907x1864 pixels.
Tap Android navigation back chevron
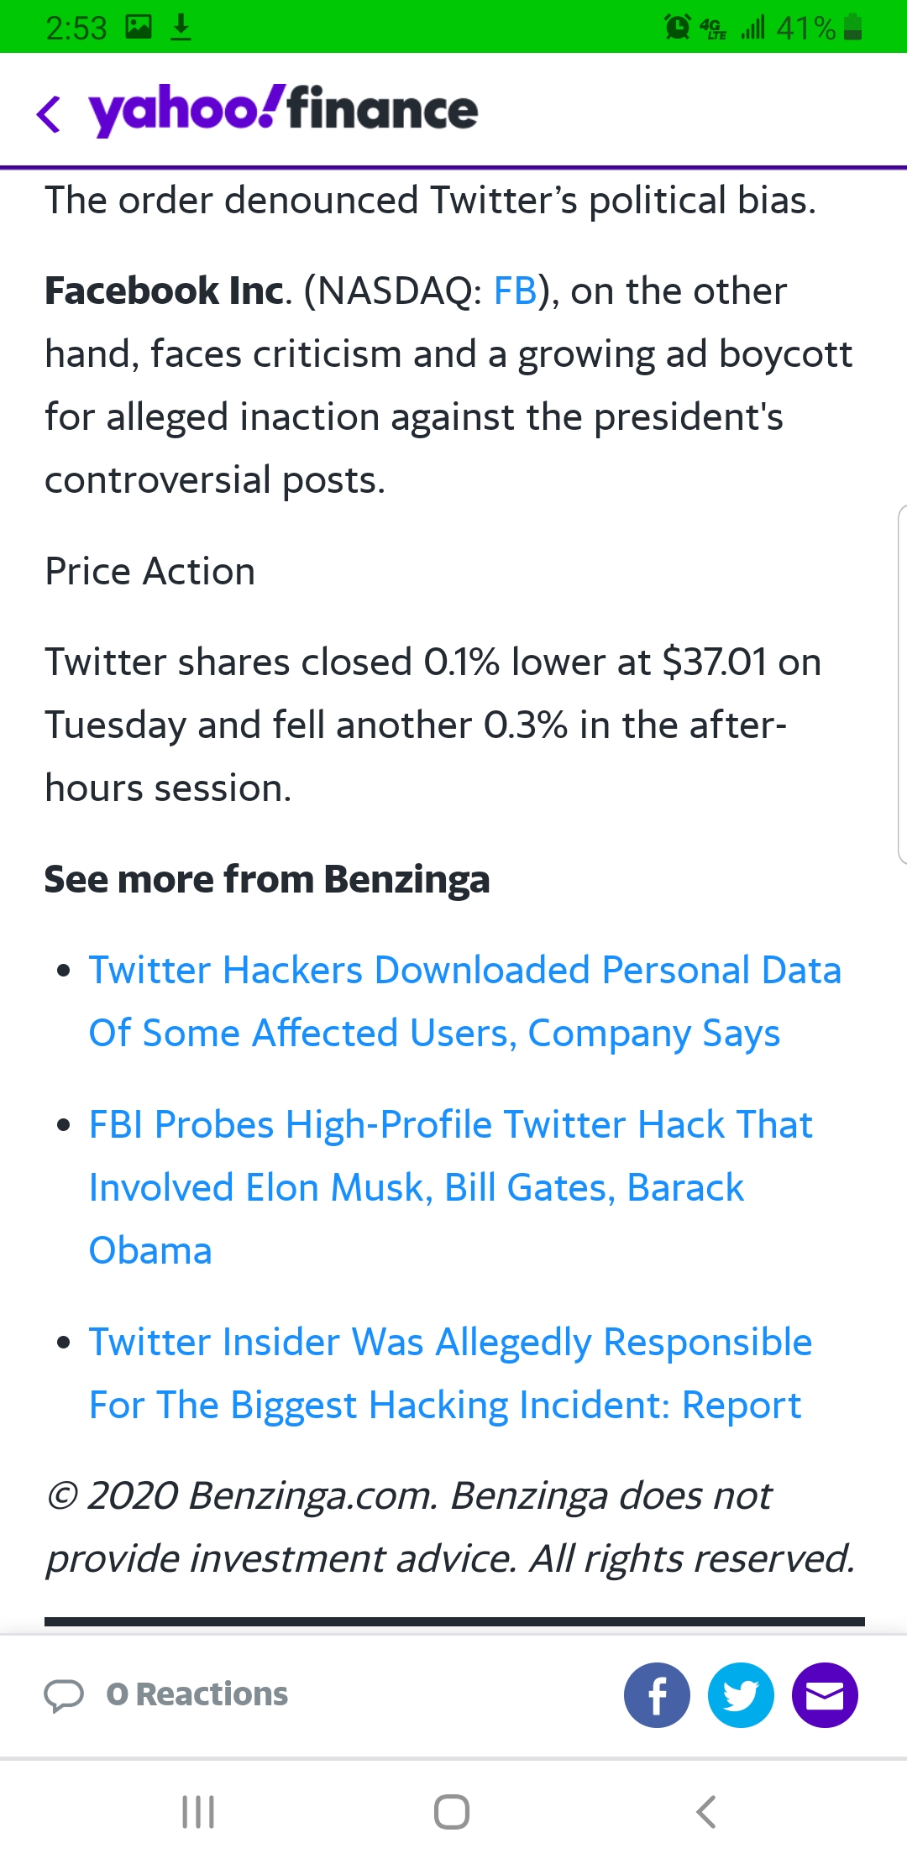click(706, 1812)
